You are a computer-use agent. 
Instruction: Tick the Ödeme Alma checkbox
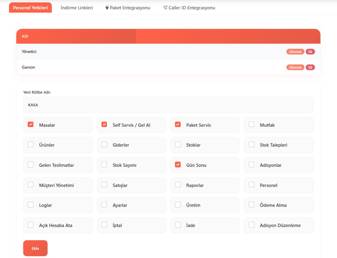251,205
